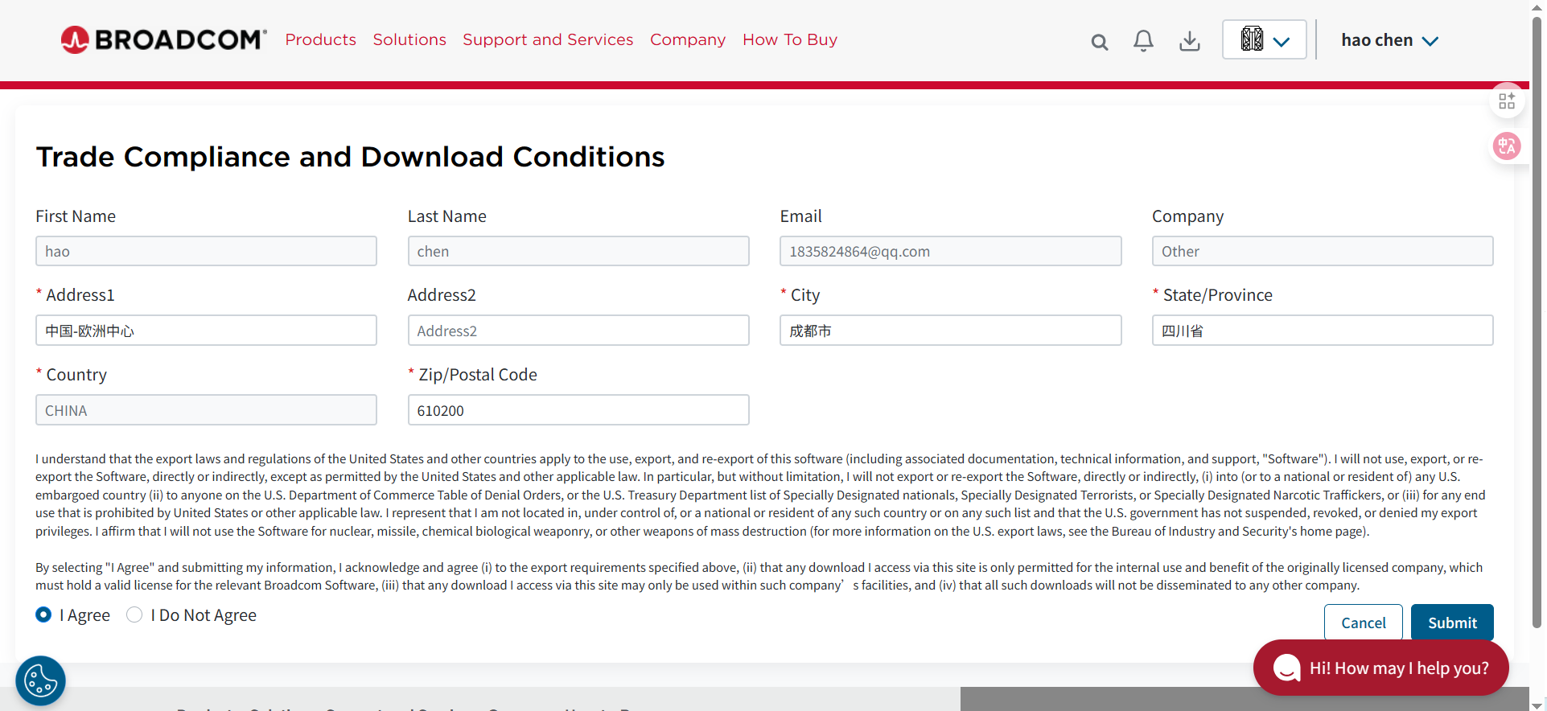Click the downloads tray icon

pyautogui.click(x=1189, y=41)
